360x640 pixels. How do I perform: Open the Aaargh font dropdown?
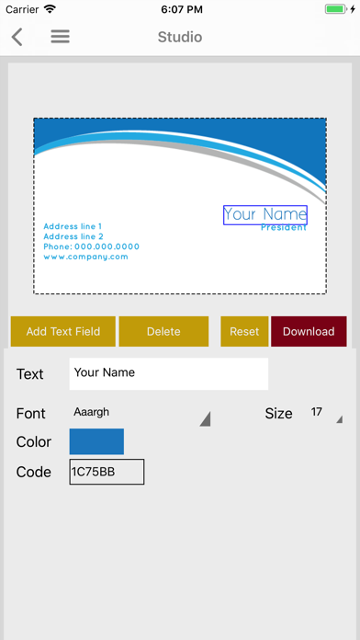[141, 413]
